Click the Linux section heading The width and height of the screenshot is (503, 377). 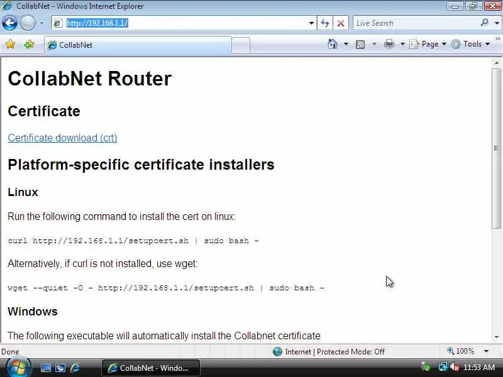click(23, 192)
